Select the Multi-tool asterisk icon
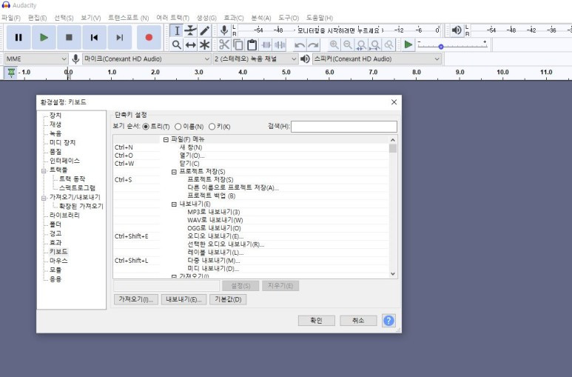This screenshot has height=377, width=572. (205, 45)
